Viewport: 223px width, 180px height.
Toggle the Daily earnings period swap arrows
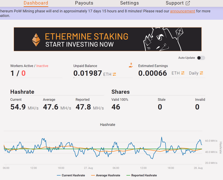point(201,73)
